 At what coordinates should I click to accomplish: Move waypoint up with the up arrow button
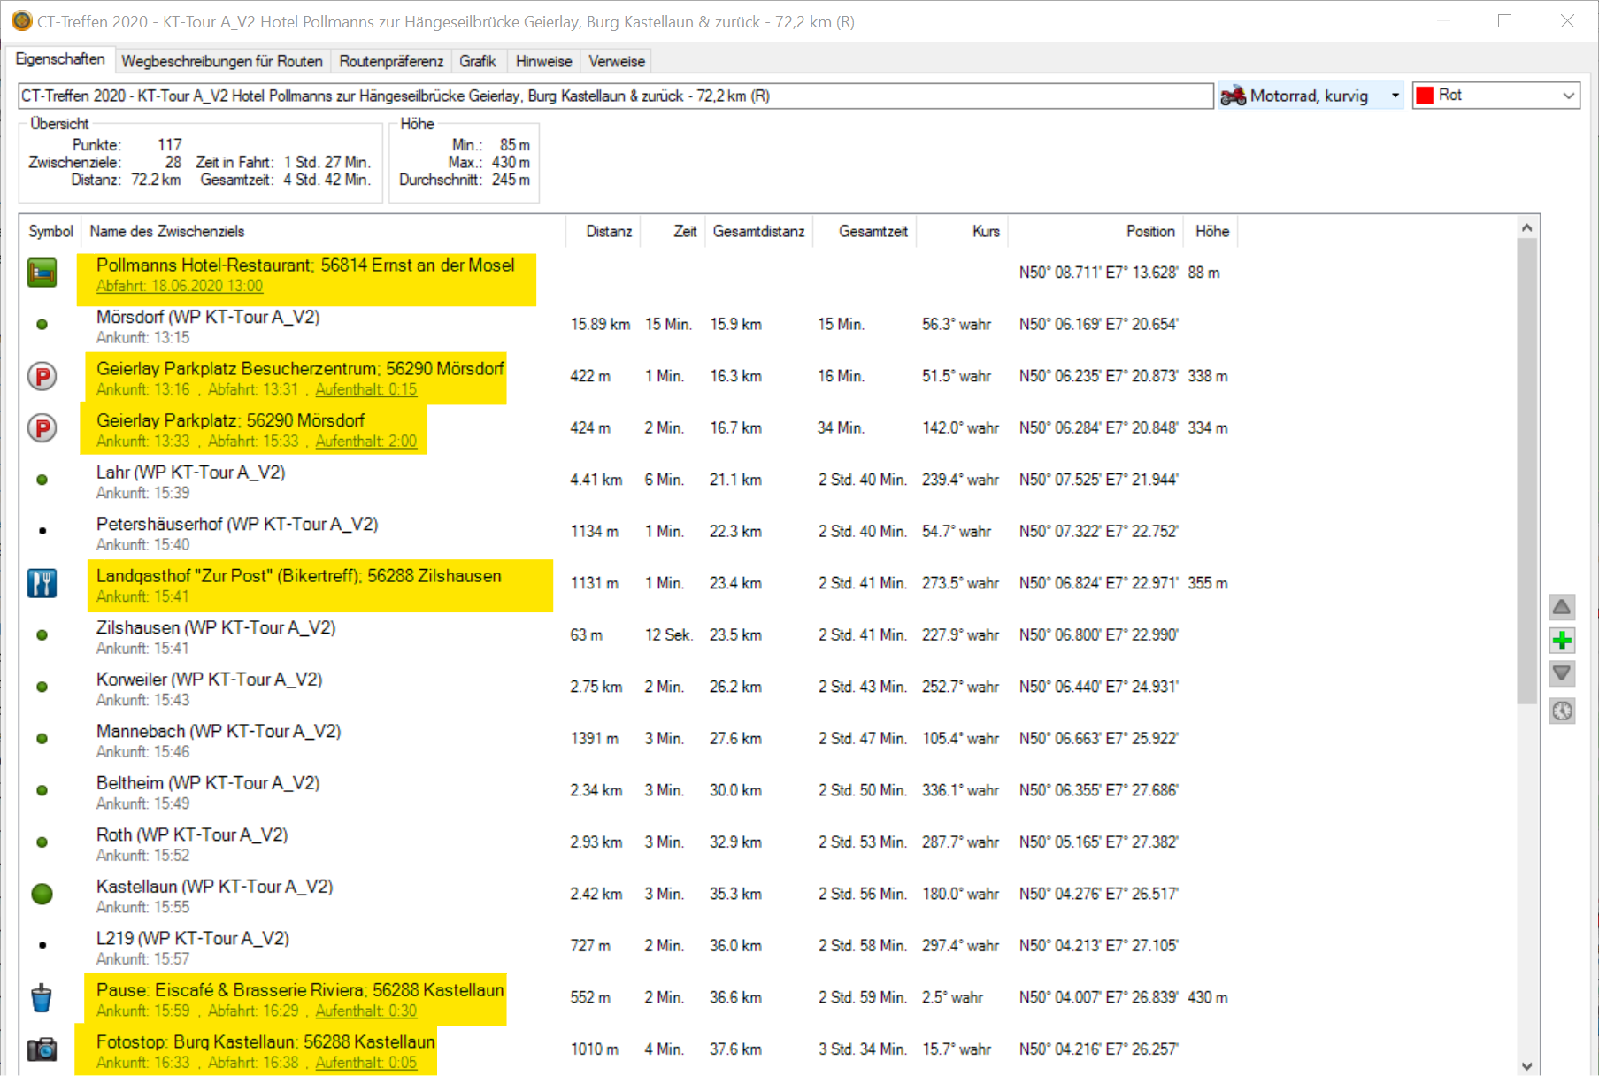click(x=1562, y=607)
